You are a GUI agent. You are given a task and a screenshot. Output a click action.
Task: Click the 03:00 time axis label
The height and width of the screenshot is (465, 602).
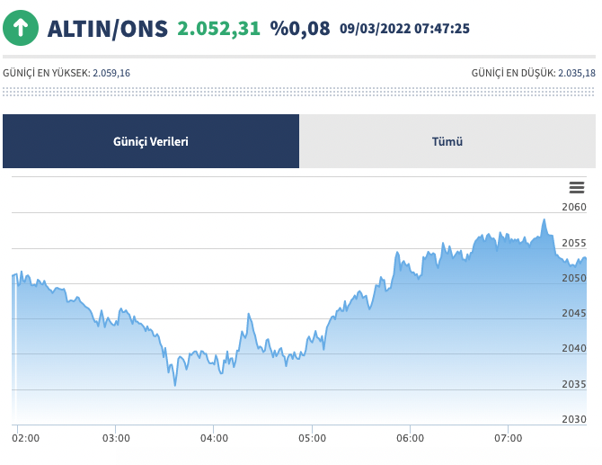[117, 438]
